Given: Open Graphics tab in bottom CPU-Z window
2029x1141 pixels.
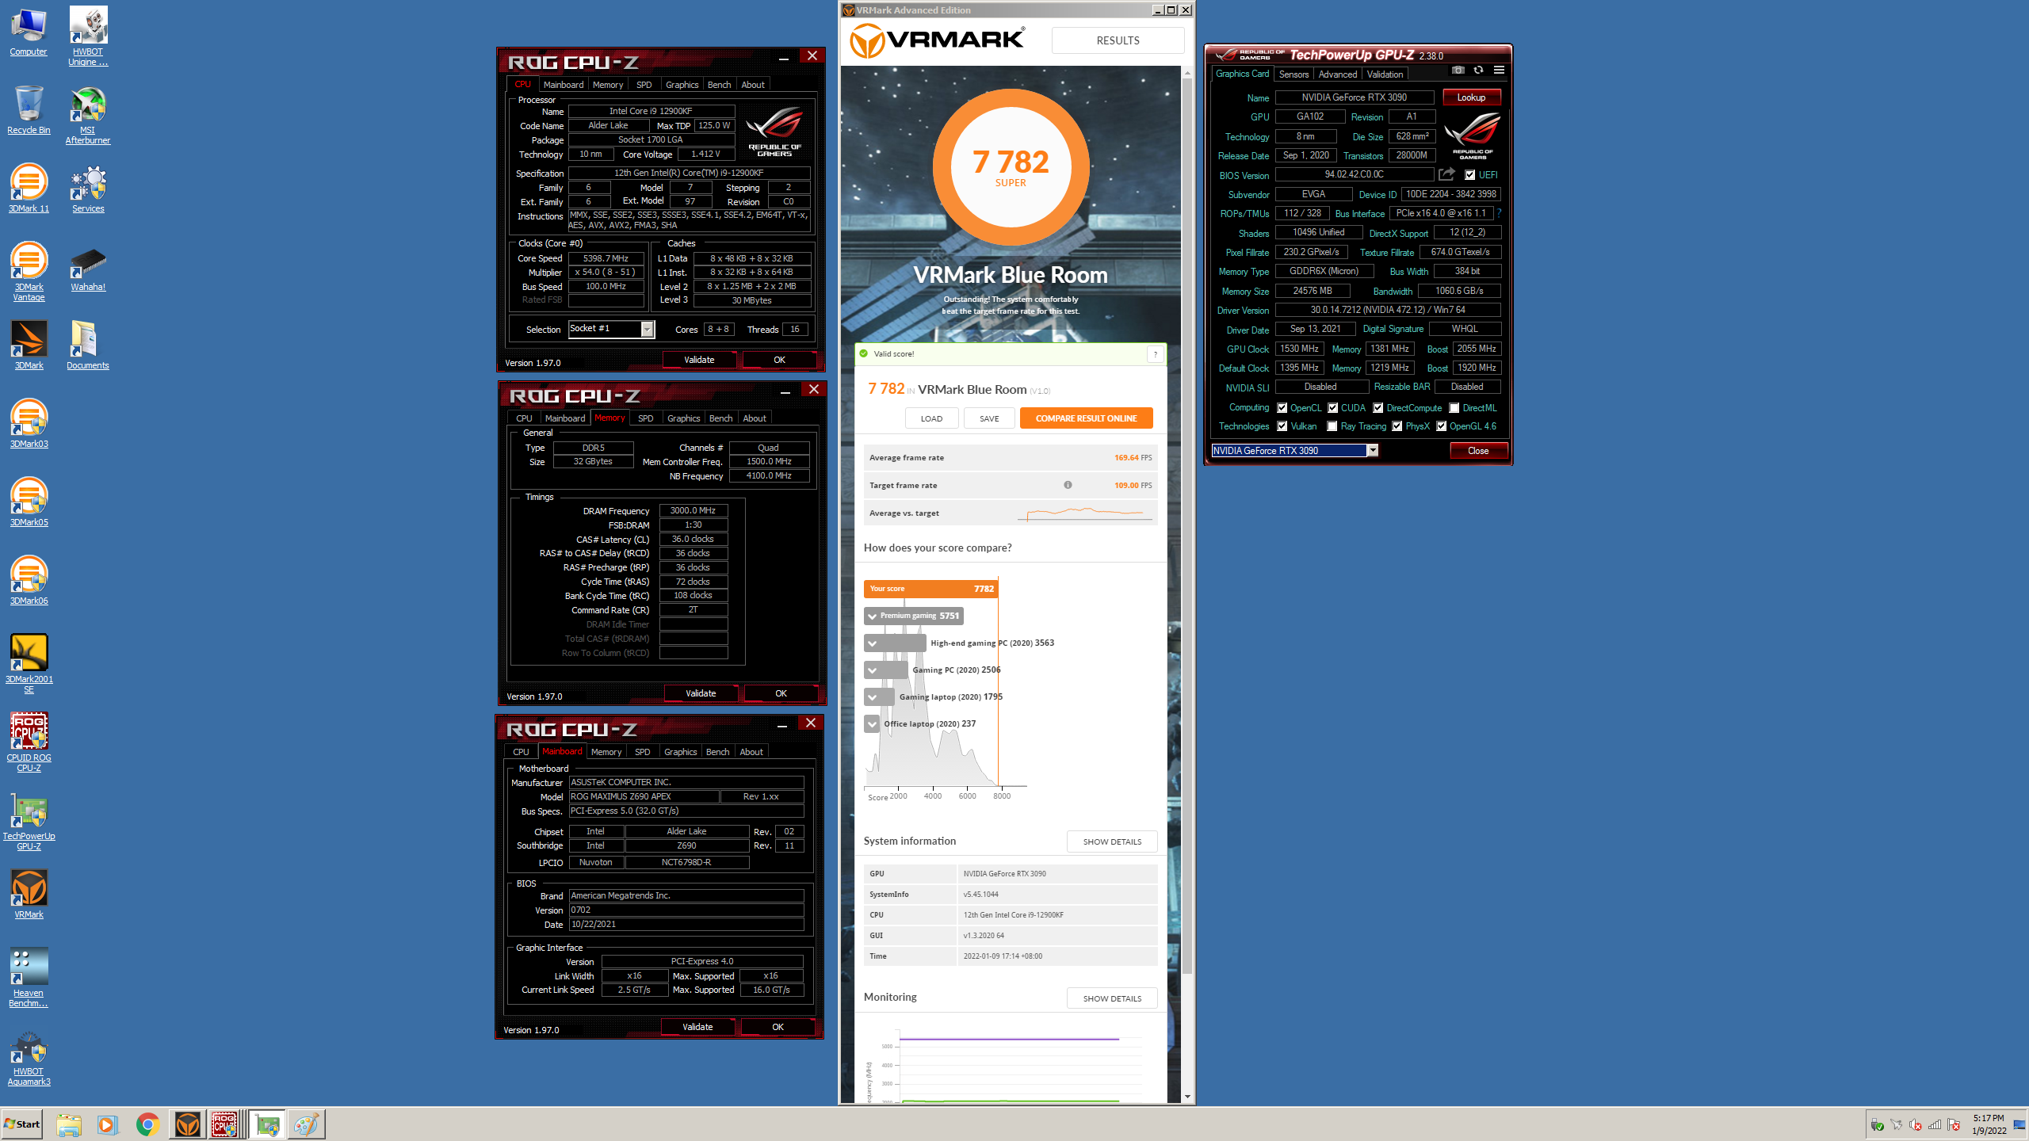Looking at the screenshot, I should point(680,752).
